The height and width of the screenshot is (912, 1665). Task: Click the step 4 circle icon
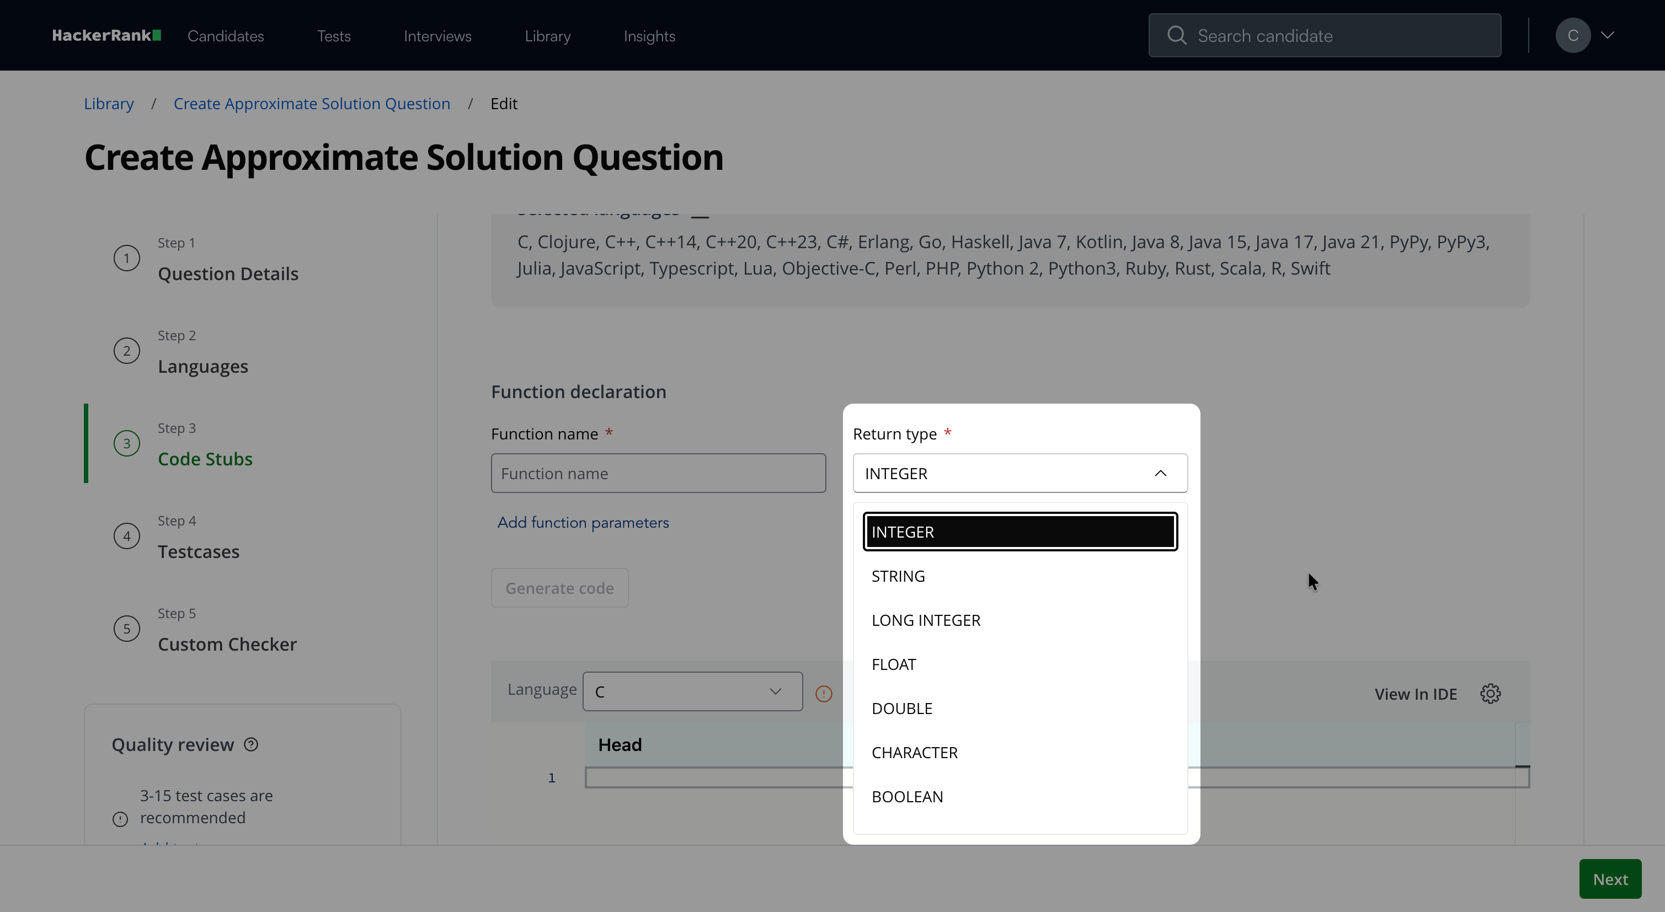(x=127, y=536)
